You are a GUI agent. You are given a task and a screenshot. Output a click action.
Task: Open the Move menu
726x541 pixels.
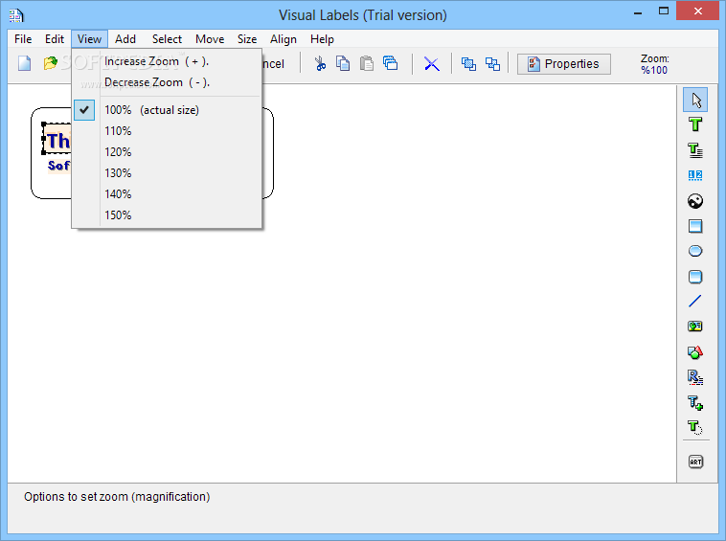coord(210,39)
